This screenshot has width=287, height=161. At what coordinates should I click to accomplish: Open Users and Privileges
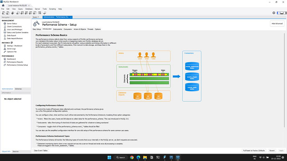point(14,29)
